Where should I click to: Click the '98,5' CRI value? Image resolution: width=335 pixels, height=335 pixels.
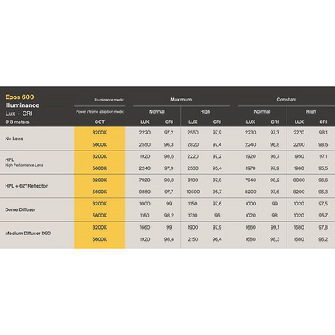pyautogui.click(x=323, y=144)
